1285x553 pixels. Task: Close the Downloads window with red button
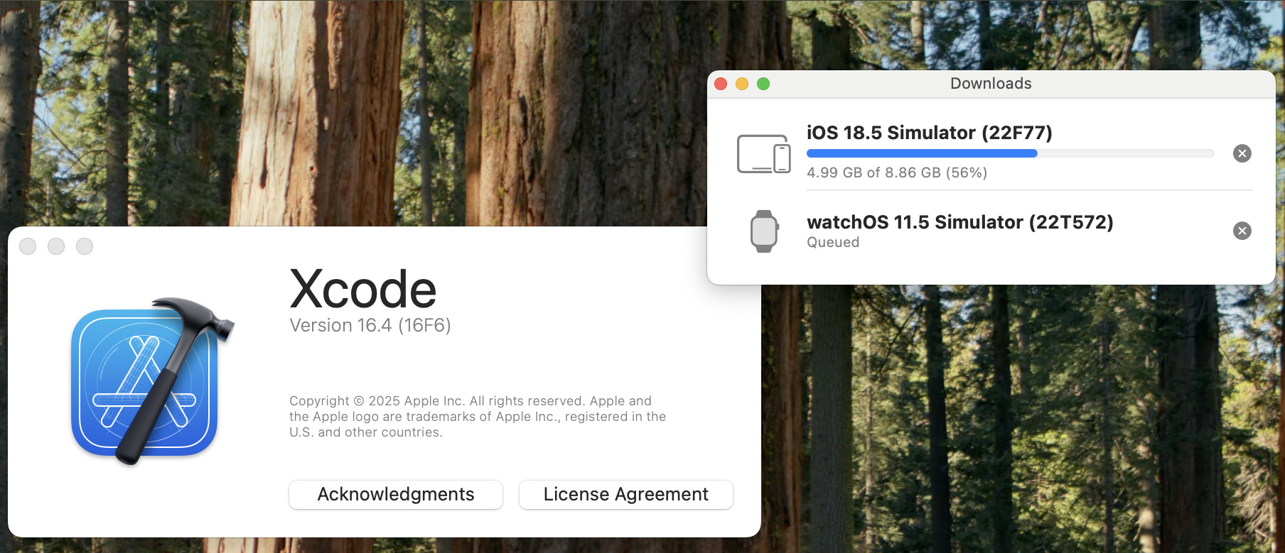click(x=721, y=84)
